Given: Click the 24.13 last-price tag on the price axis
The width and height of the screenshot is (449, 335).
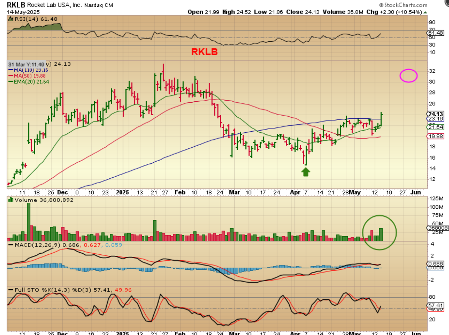Looking at the screenshot, I should (436, 113).
